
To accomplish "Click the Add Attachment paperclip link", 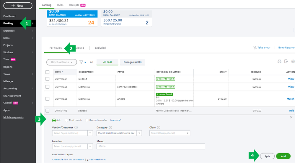I will [x=96, y=160].
